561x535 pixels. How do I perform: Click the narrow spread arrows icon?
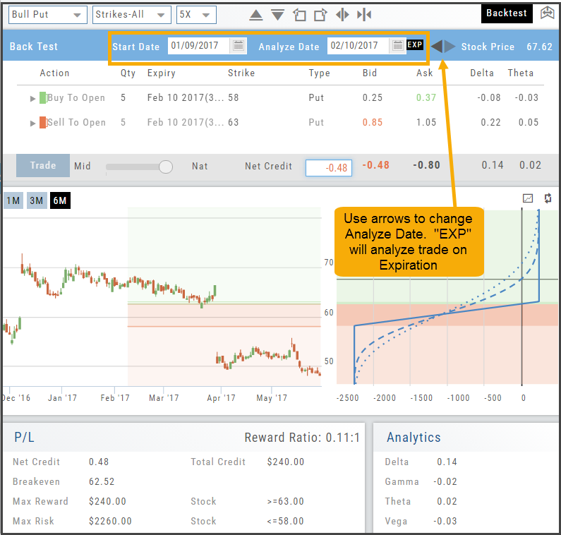(364, 15)
